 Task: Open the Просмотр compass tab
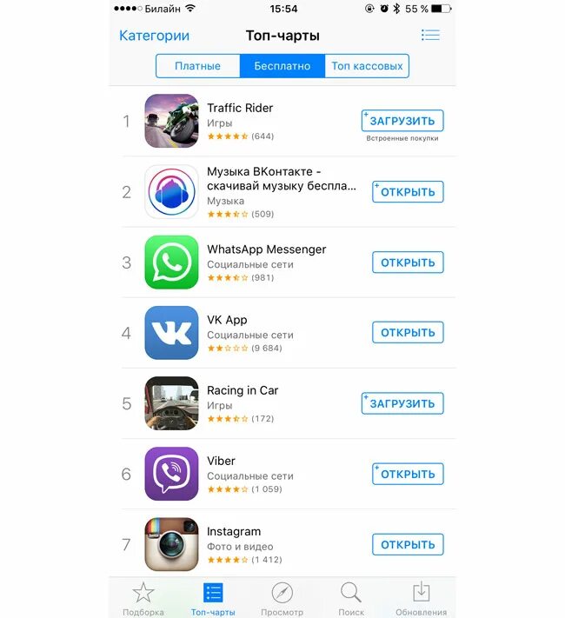(282, 599)
